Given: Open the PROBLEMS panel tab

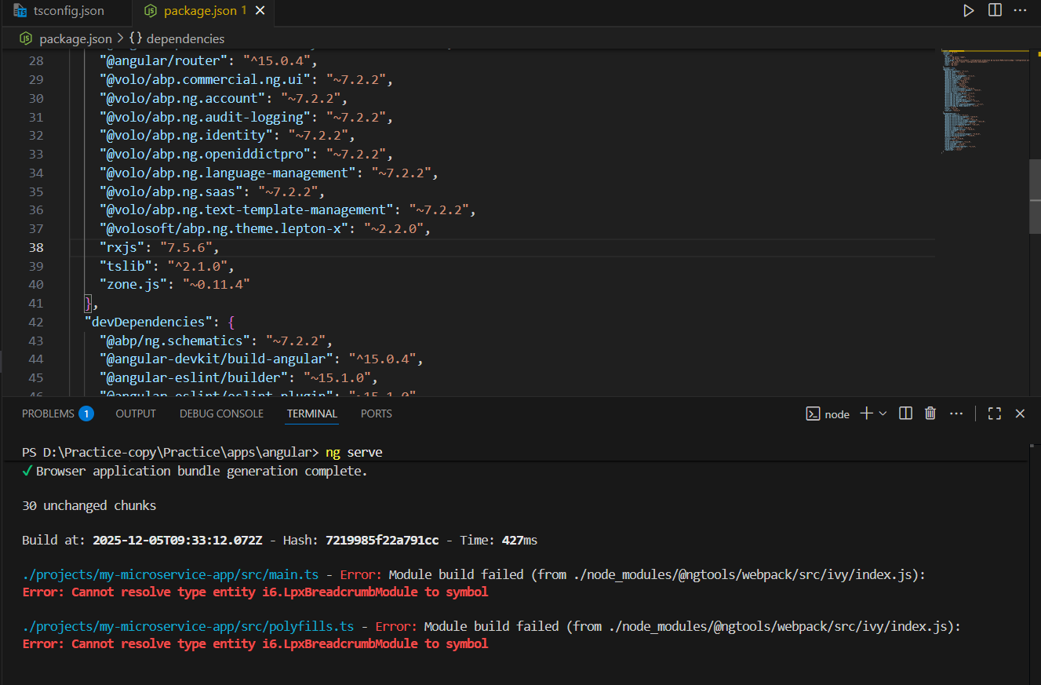Looking at the screenshot, I should [48, 414].
